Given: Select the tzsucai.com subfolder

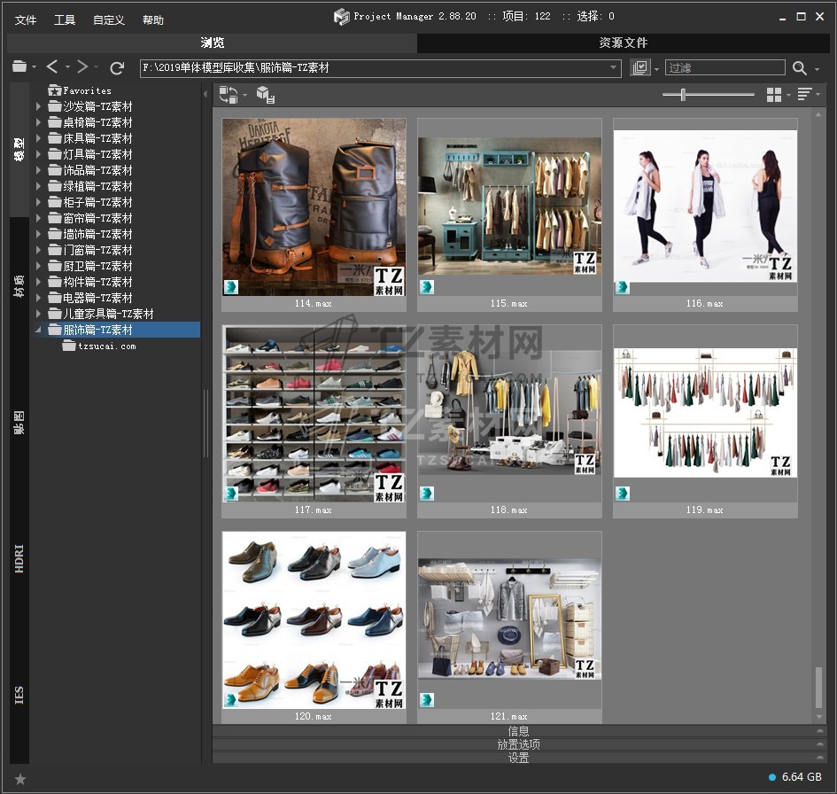Looking at the screenshot, I should [106, 346].
